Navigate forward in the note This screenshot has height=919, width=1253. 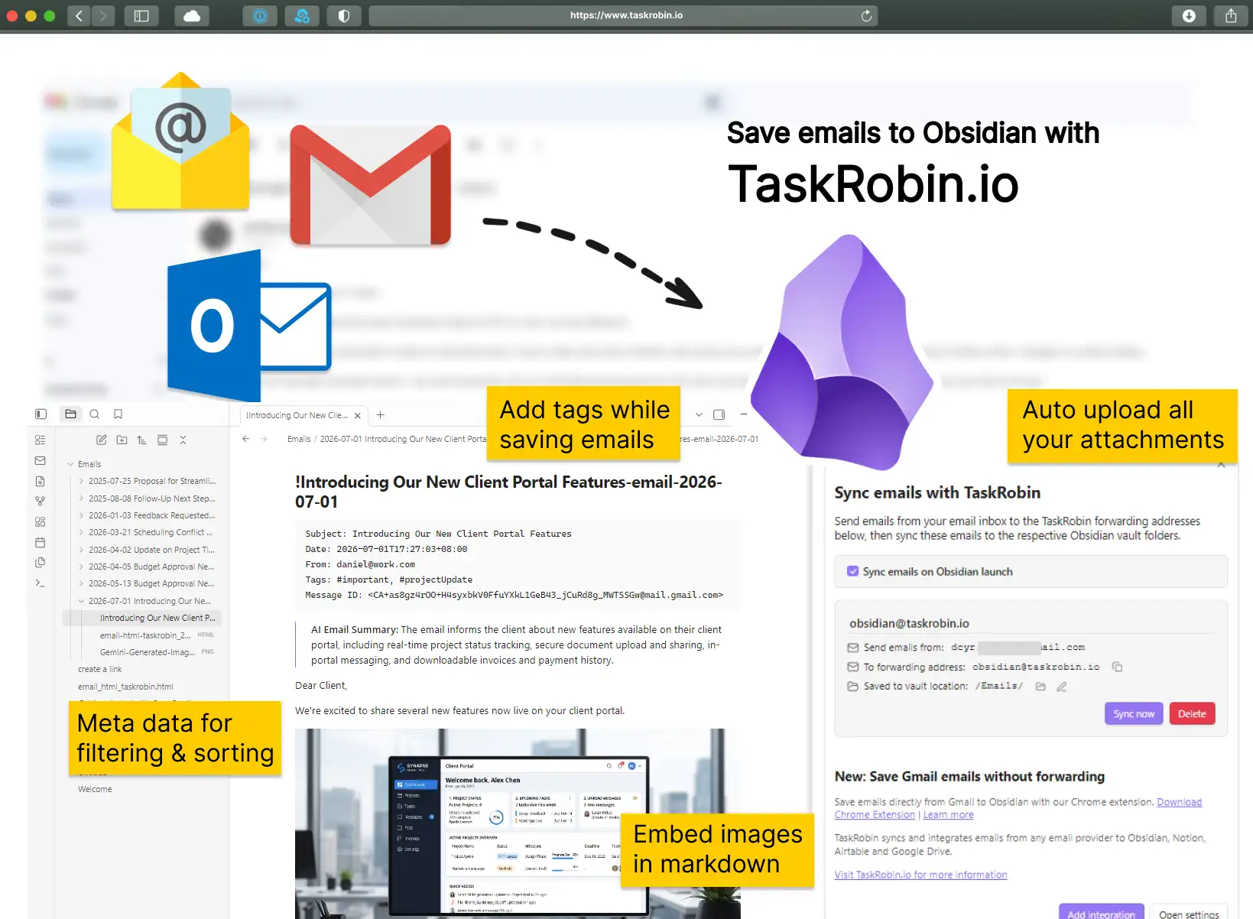[264, 439]
